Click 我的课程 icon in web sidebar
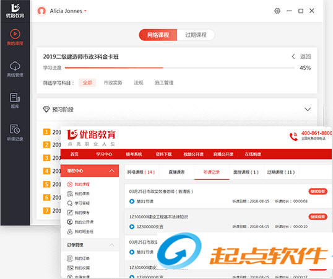The image size is (333, 279). (x=70, y=184)
